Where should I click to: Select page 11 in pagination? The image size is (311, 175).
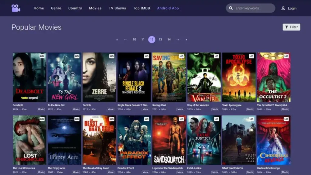coord(143,39)
